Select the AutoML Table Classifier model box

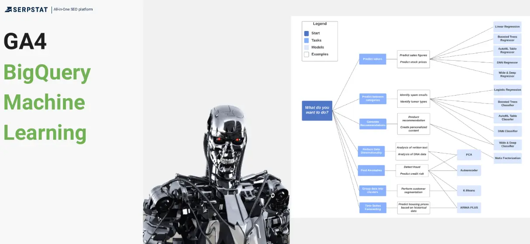click(x=507, y=117)
